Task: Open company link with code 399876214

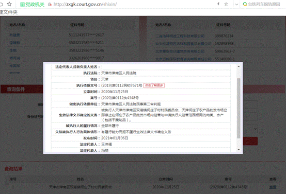Action: pos(180,36)
